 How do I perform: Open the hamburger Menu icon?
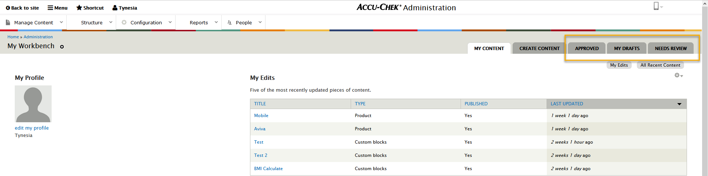pyautogui.click(x=50, y=8)
